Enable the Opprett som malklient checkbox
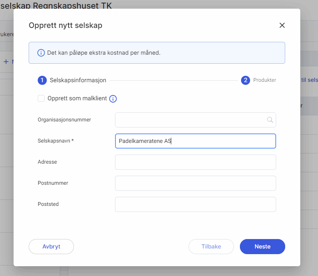 [41, 99]
